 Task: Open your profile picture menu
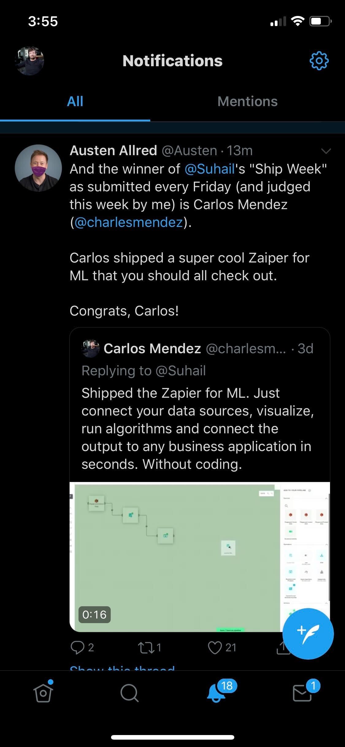(x=29, y=61)
